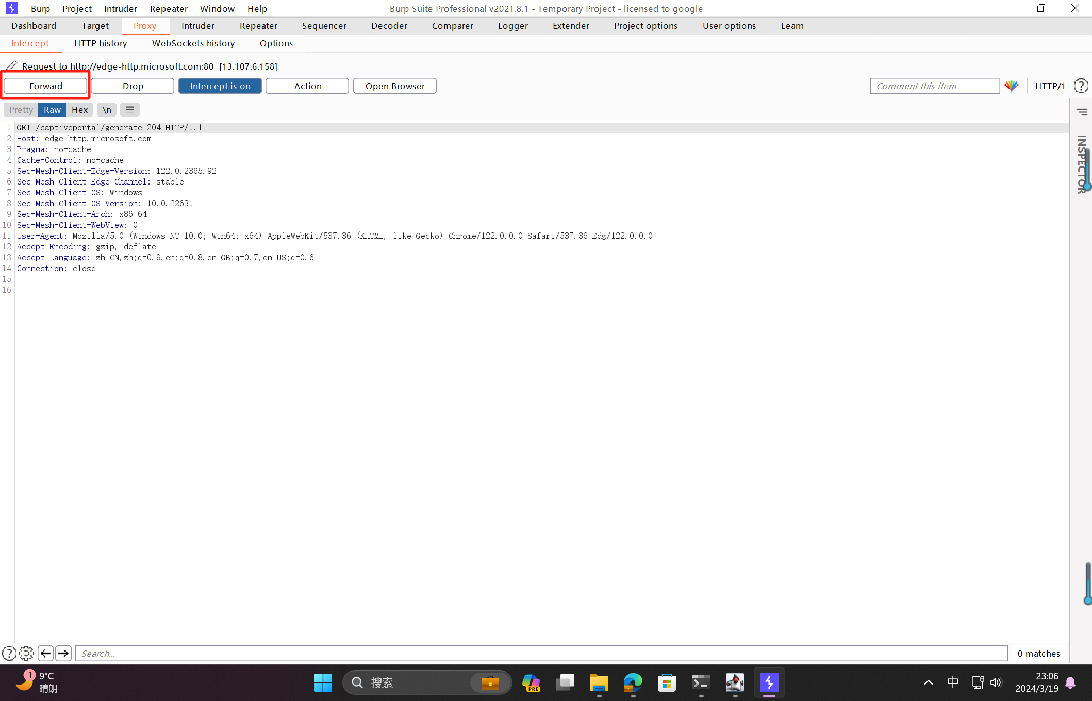Click the bottom-left help question icon
This screenshot has width=1092, height=701.
click(x=9, y=654)
